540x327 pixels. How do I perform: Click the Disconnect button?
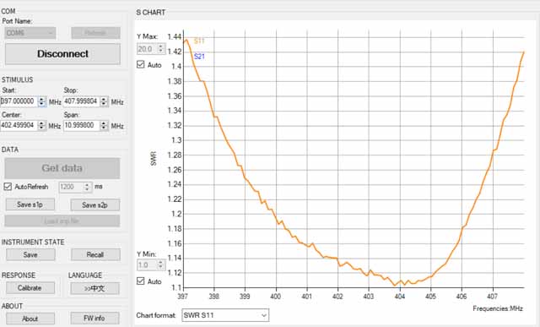click(x=62, y=54)
